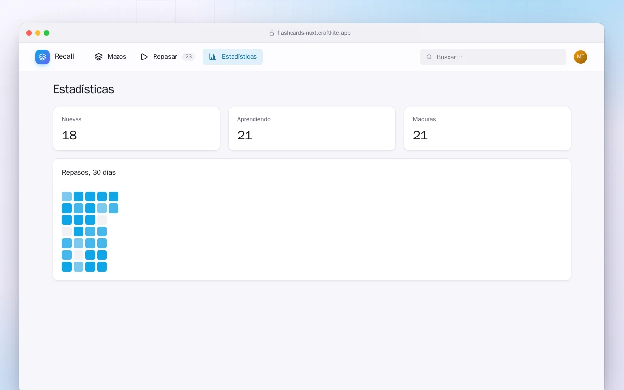Focus the Buscar search field
Viewport: 624px width, 390px height.
pyautogui.click(x=493, y=57)
